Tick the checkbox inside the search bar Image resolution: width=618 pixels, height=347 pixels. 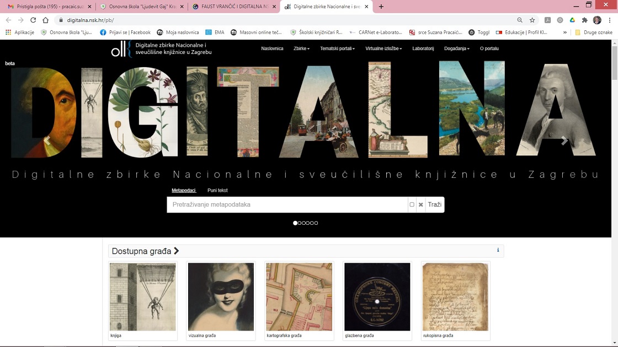(x=412, y=204)
